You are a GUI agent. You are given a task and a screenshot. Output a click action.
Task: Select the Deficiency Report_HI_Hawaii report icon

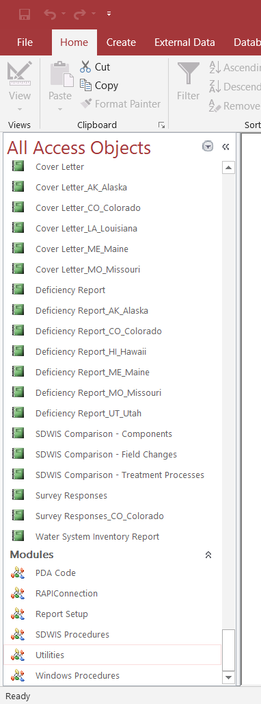point(18,351)
